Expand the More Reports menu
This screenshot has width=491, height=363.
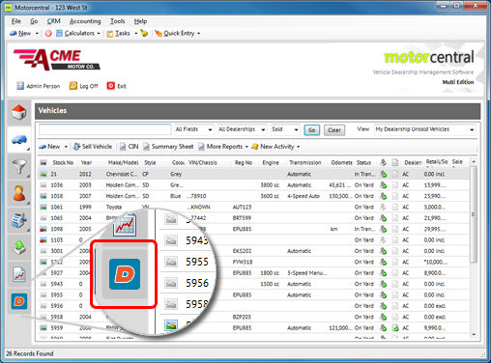tap(223, 147)
